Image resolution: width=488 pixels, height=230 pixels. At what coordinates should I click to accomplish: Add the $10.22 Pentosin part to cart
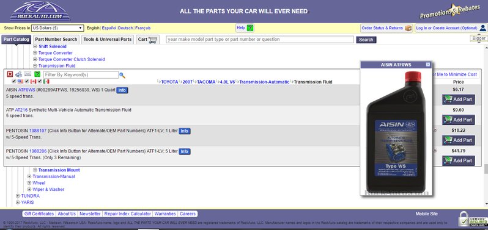pyautogui.click(x=459, y=140)
